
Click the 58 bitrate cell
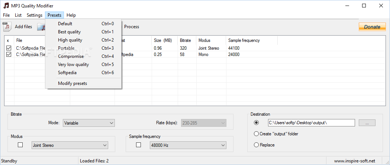[x=182, y=55]
